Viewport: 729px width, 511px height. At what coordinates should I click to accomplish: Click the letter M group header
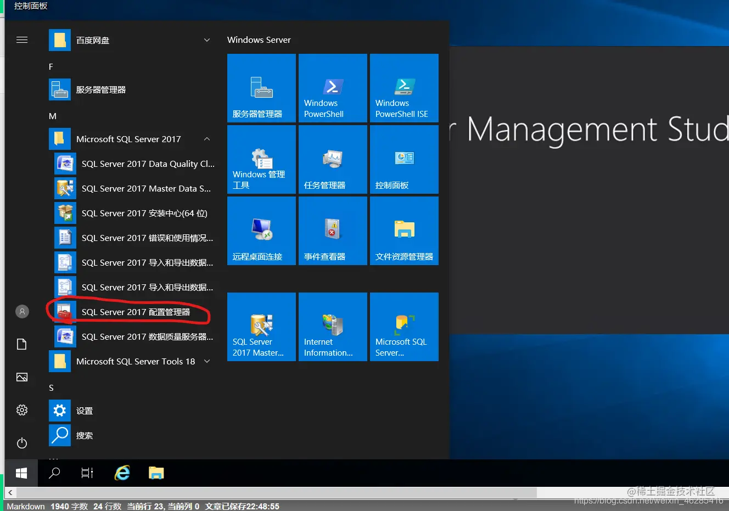click(x=53, y=116)
